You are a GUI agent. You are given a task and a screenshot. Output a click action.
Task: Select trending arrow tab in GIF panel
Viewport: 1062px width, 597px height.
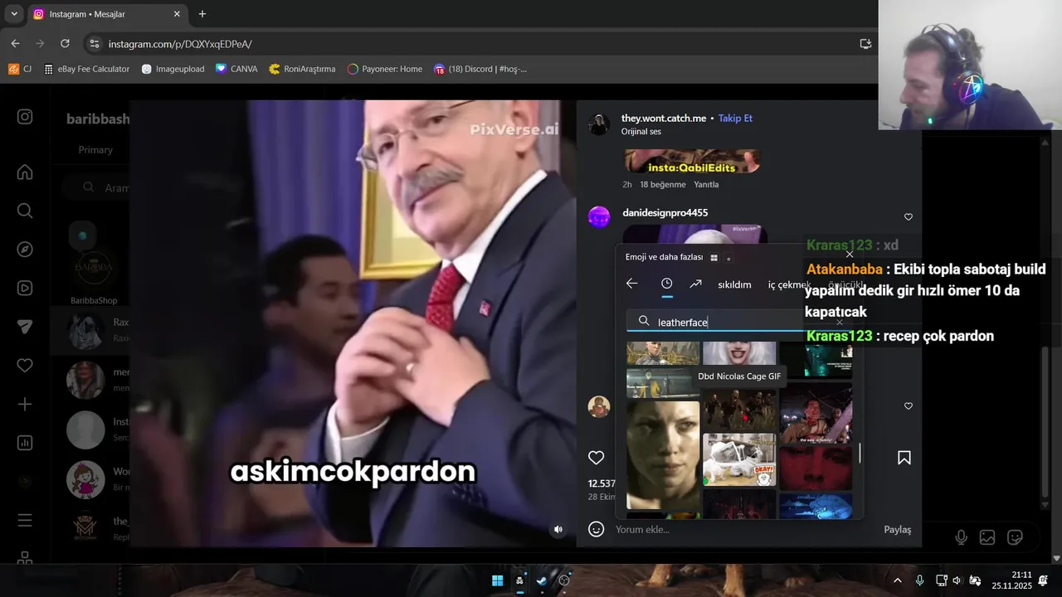(x=695, y=284)
